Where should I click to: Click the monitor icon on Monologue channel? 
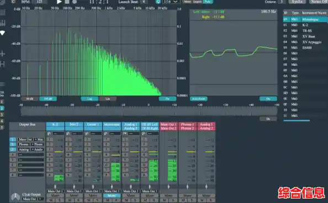pos(105,133)
